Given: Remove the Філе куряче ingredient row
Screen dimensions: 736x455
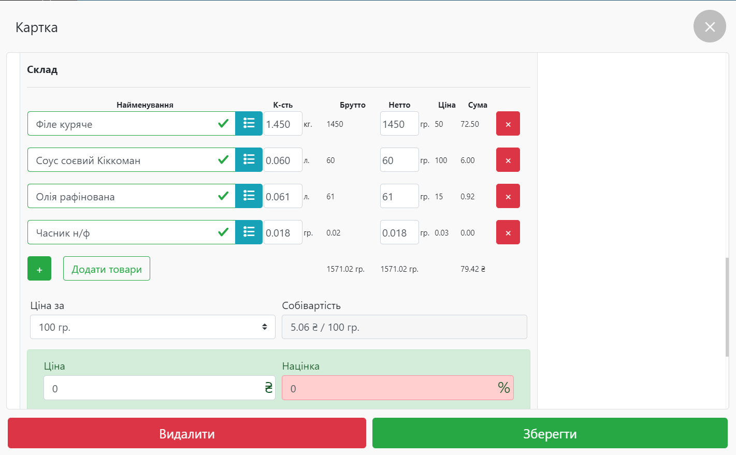Looking at the screenshot, I should click(508, 124).
